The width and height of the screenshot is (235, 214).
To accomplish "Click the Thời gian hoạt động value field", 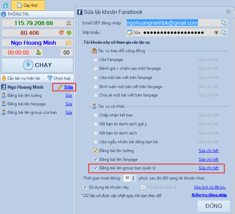I will tap(127, 178).
